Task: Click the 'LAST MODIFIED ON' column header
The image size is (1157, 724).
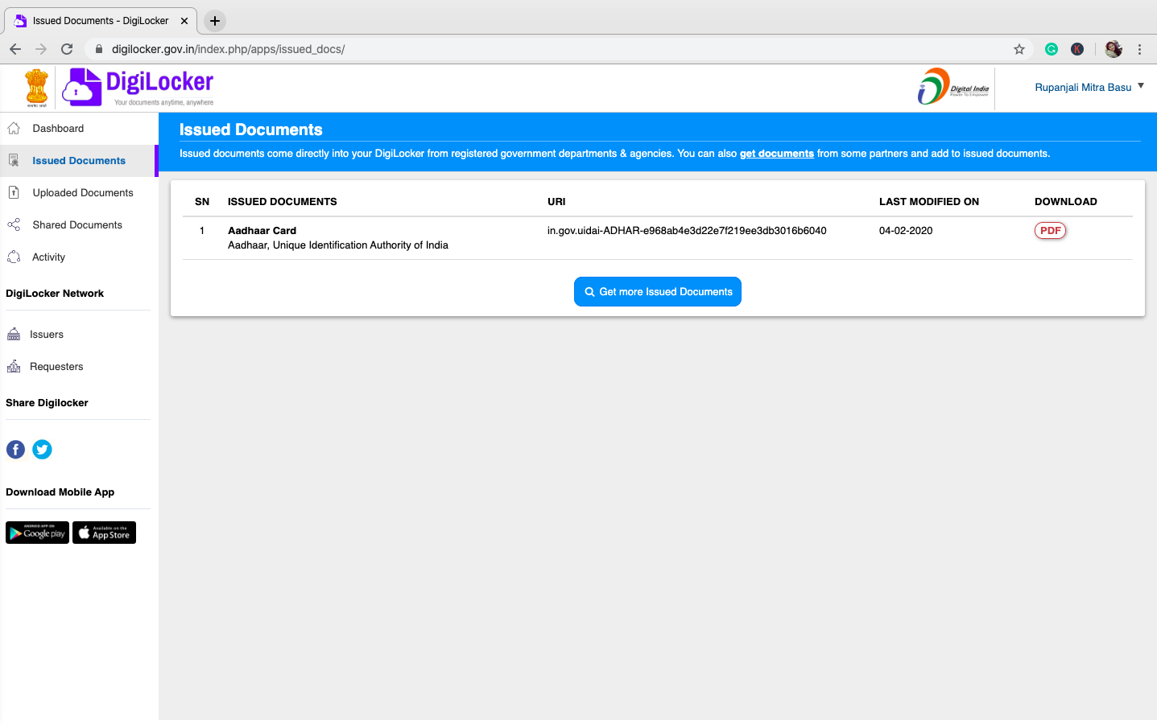Action: pos(929,202)
